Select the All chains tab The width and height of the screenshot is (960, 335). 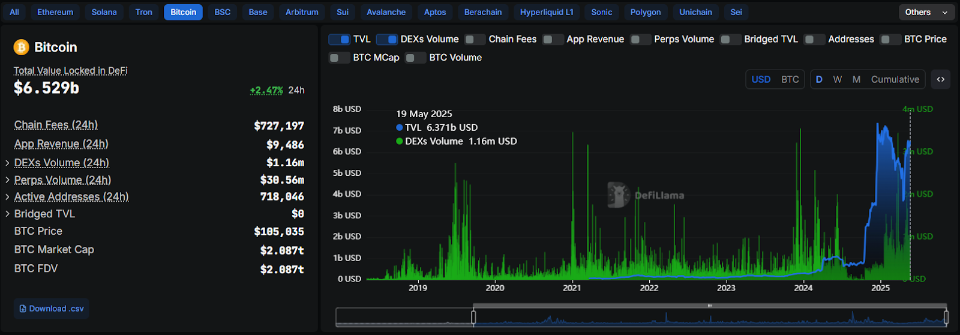[14, 12]
